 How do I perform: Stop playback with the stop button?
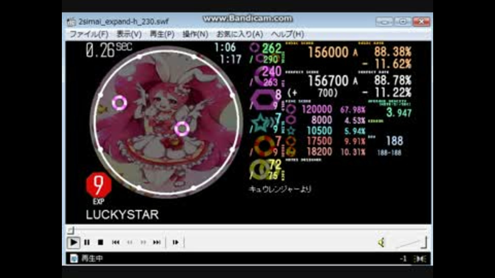click(101, 242)
